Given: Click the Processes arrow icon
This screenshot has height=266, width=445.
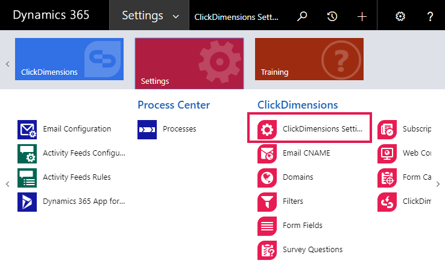Looking at the screenshot, I should pos(147,130).
